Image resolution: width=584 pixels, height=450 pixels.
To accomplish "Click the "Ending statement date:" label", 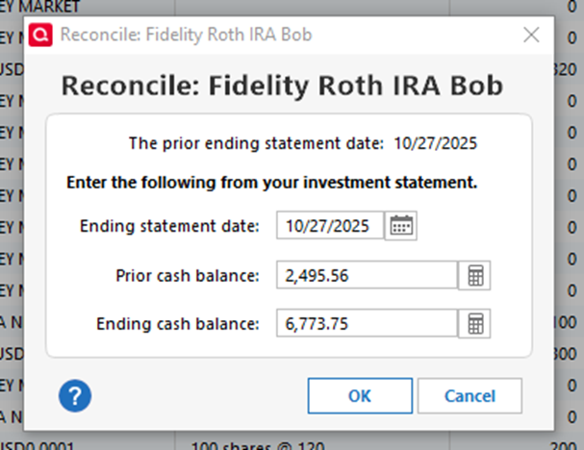I will point(169,226).
